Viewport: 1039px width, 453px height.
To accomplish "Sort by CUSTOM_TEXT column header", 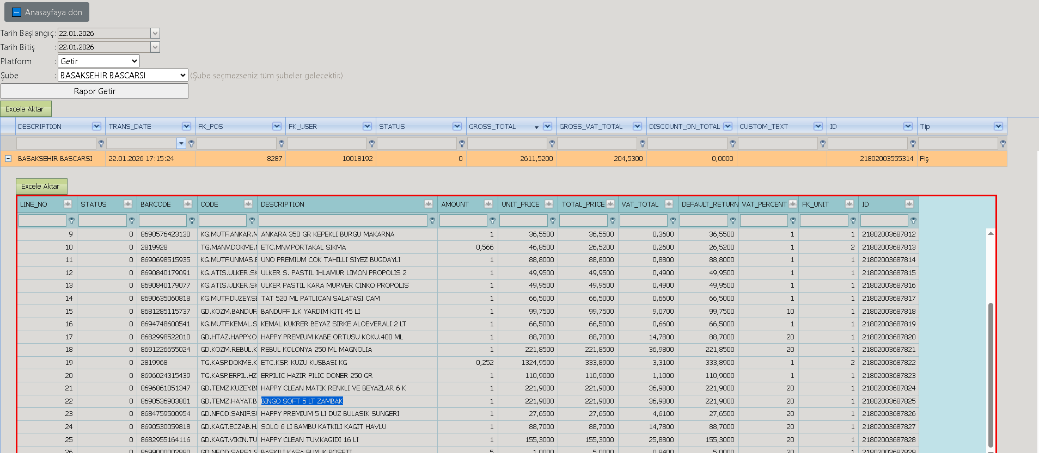I will (763, 126).
